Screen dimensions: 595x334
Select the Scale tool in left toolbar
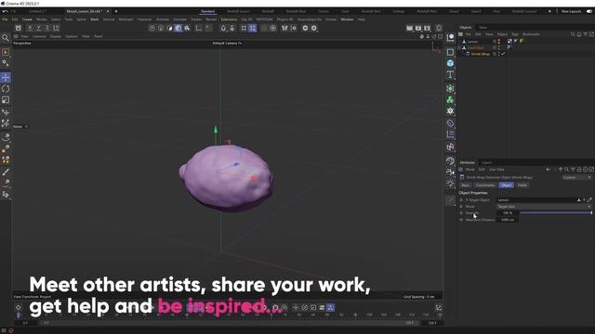coord(6,100)
